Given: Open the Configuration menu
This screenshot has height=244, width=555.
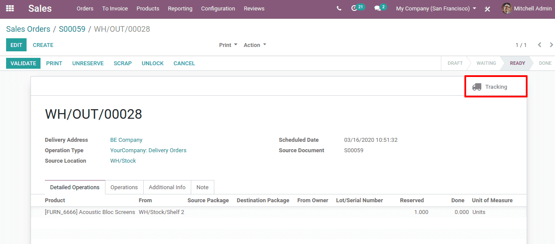Looking at the screenshot, I should coord(218,8).
